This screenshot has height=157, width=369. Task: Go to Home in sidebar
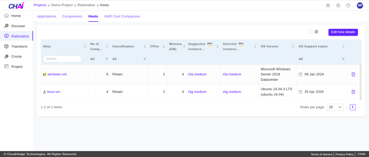pos(16,16)
